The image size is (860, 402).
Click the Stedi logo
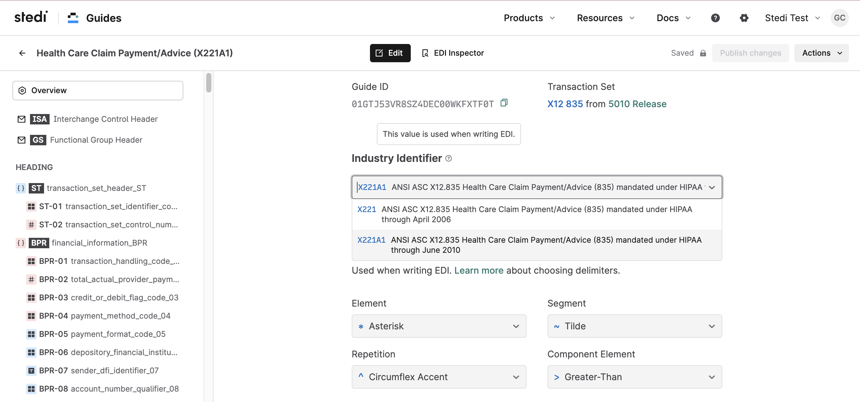(x=31, y=17)
